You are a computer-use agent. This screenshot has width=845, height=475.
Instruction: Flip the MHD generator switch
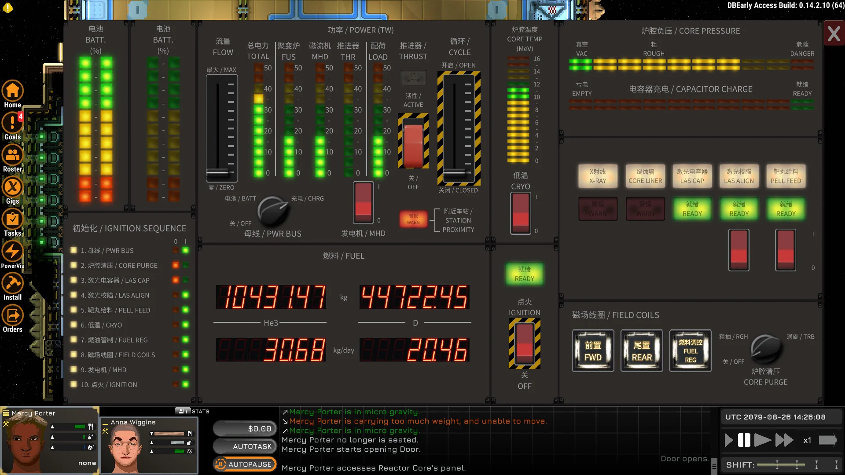click(364, 203)
